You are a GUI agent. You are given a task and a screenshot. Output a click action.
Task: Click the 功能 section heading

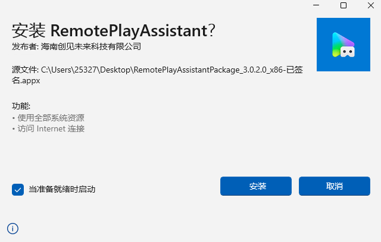click(21, 106)
